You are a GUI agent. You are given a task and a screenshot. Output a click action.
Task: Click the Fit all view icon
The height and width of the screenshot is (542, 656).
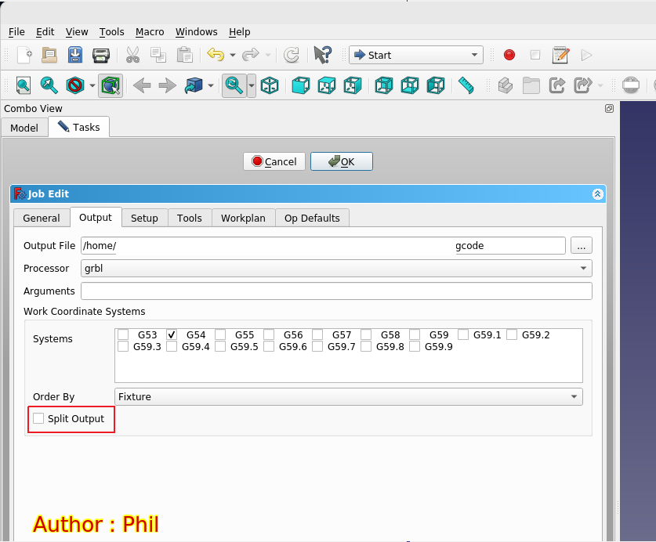coord(24,85)
